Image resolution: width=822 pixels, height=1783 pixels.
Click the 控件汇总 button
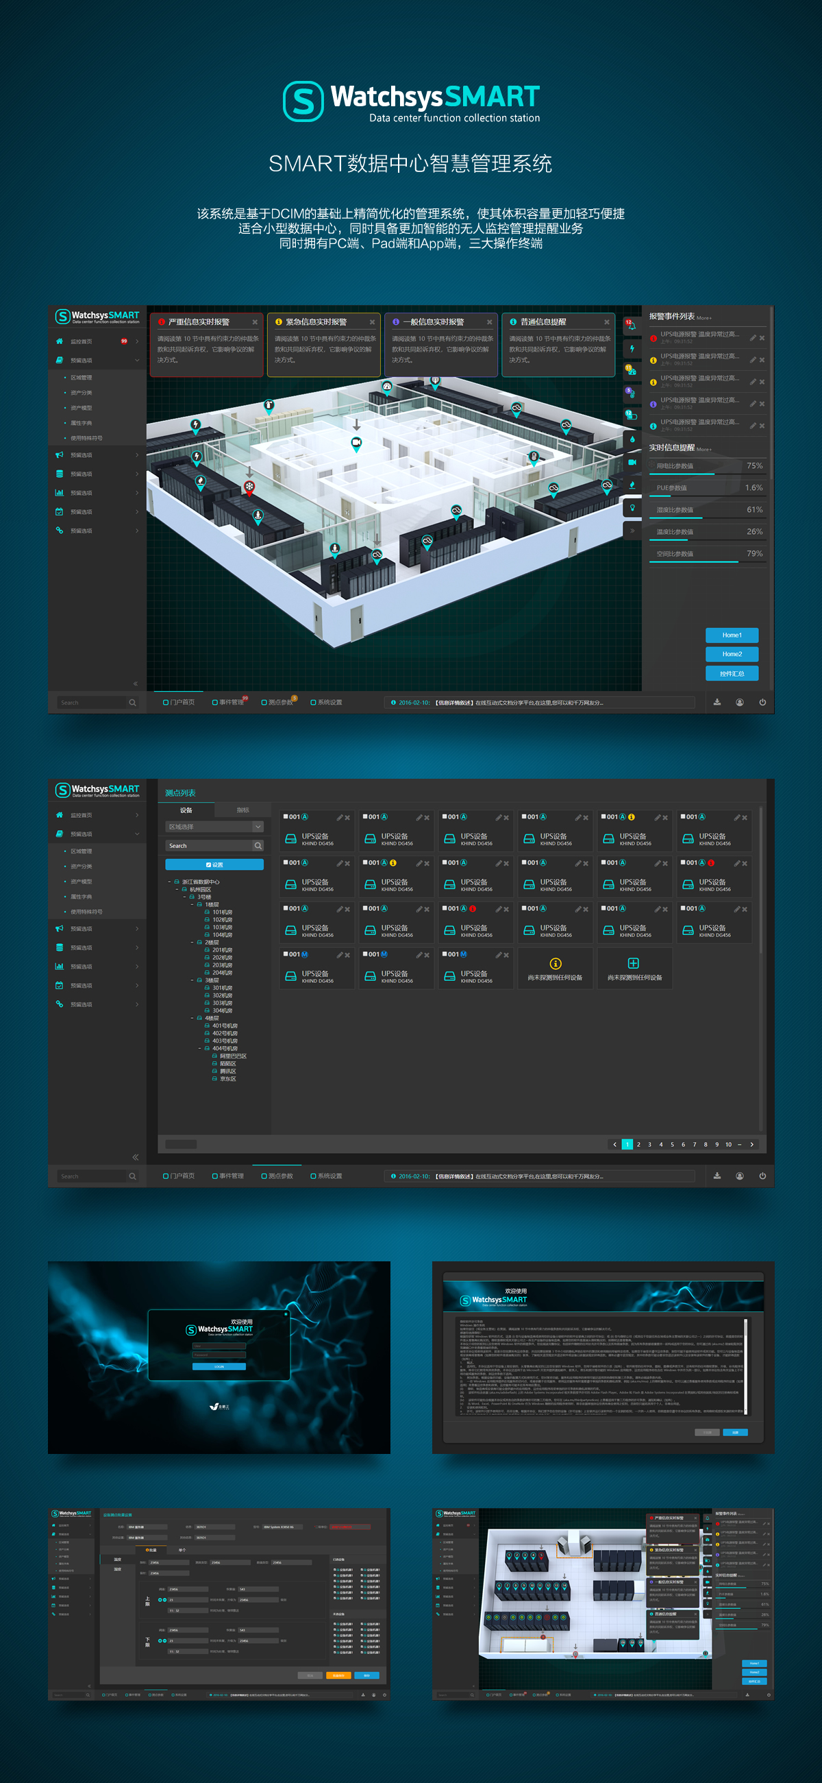point(732,673)
